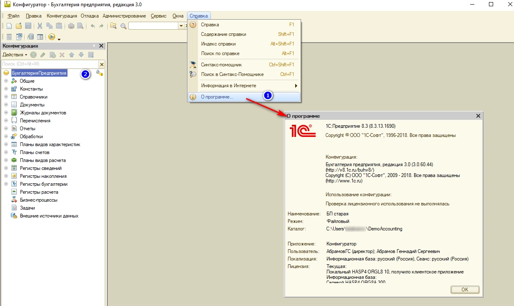514x306 pixels.
Task: Click the Undo arrow icon
Action: (x=92, y=26)
